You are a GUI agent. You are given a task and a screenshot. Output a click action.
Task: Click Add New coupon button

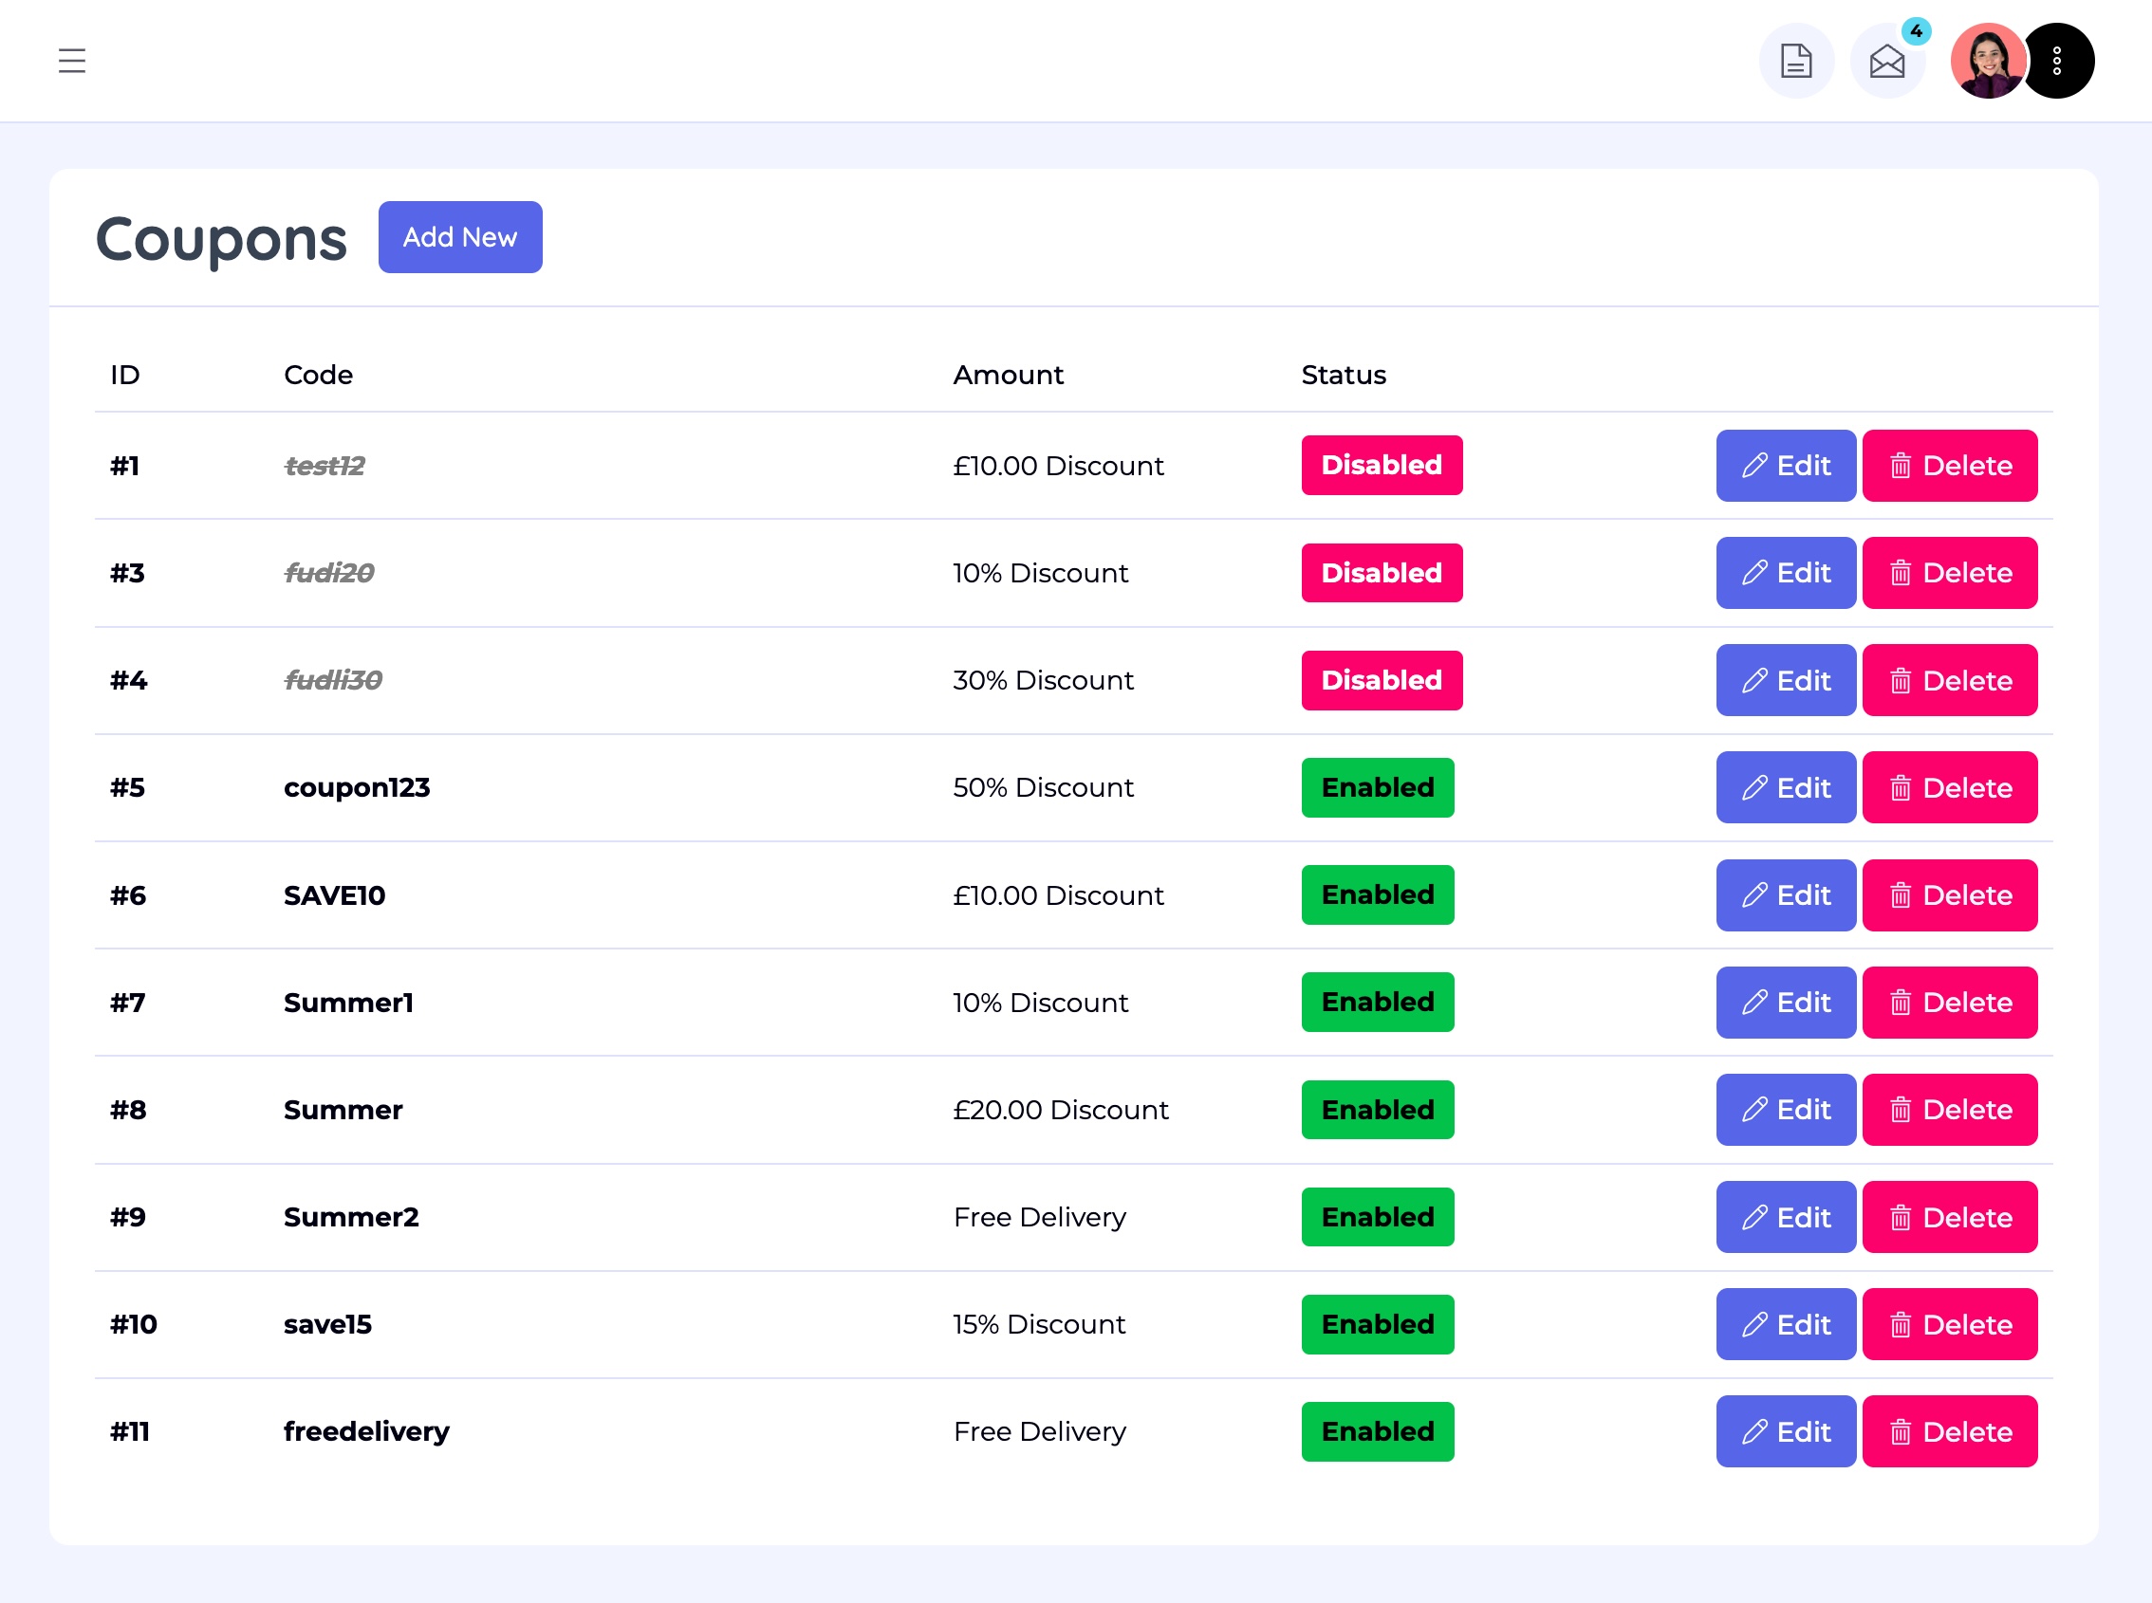pyautogui.click(x=459, y=237)
